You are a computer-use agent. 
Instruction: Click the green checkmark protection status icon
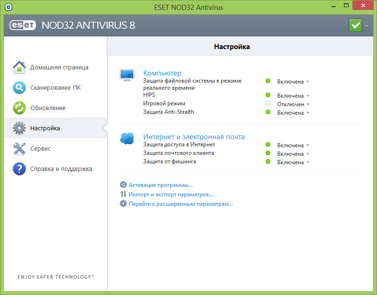click(355, 25)
